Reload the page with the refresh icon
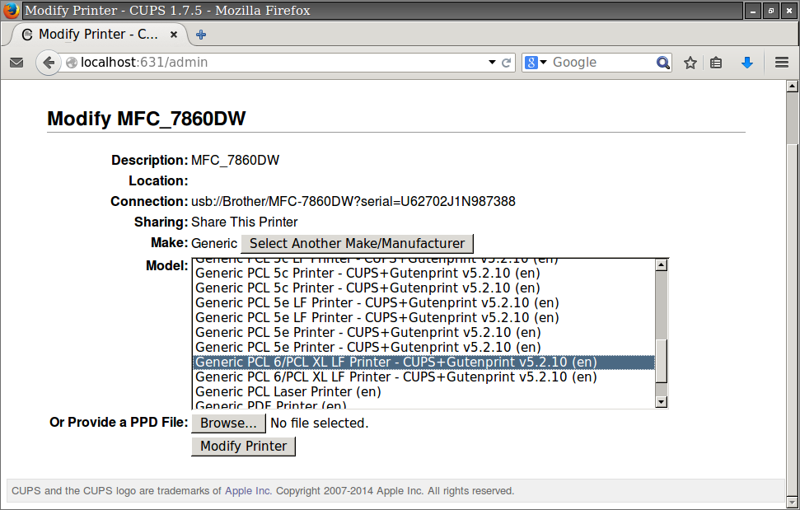 [506, 63]
